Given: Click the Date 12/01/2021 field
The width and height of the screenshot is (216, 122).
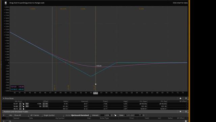Looking at the screenshot, I should point(132,115).
